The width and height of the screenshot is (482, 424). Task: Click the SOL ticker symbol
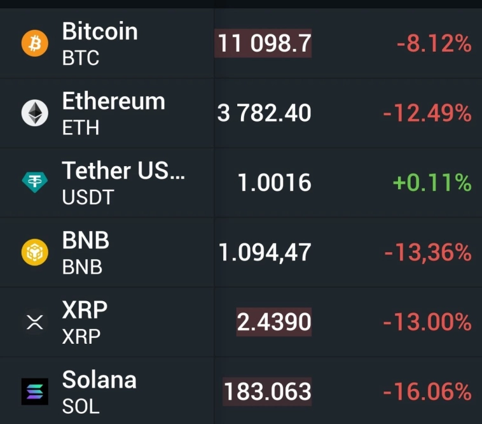(81, 406)
